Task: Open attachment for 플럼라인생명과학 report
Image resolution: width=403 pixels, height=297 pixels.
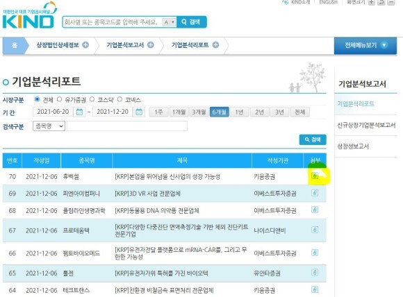Action: pyautogui.click(x=315, y=210)
